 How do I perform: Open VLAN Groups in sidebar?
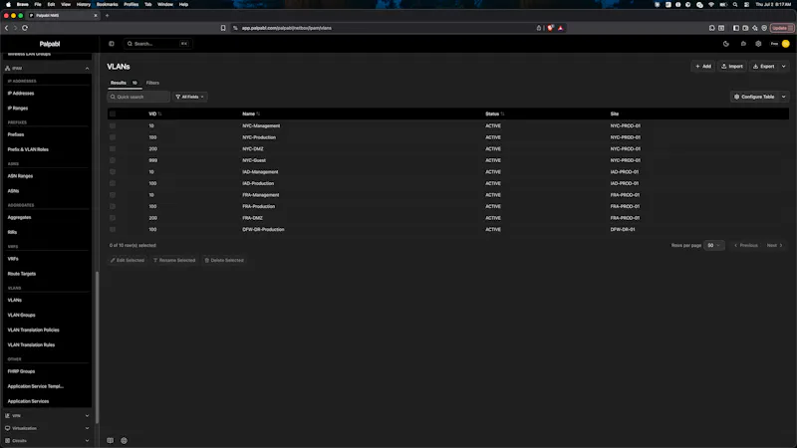(21, 315)
